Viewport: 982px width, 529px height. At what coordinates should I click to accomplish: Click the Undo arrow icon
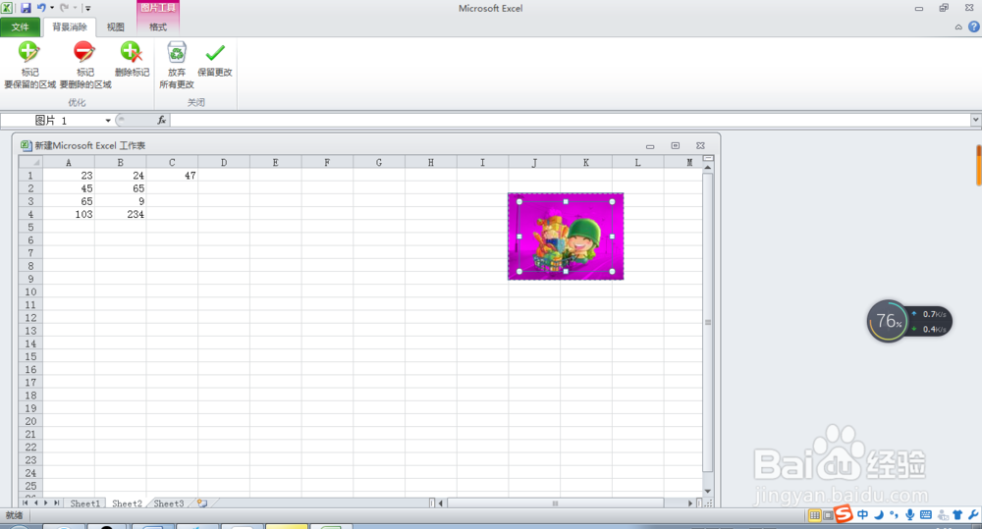click(x=41, y=8)
